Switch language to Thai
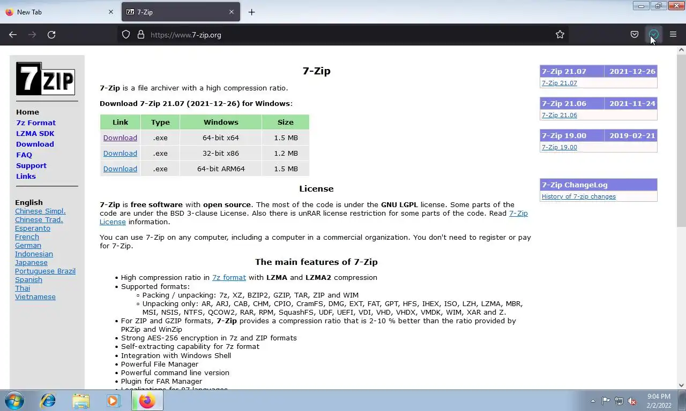Screen dimensions: 686x411 23,288
